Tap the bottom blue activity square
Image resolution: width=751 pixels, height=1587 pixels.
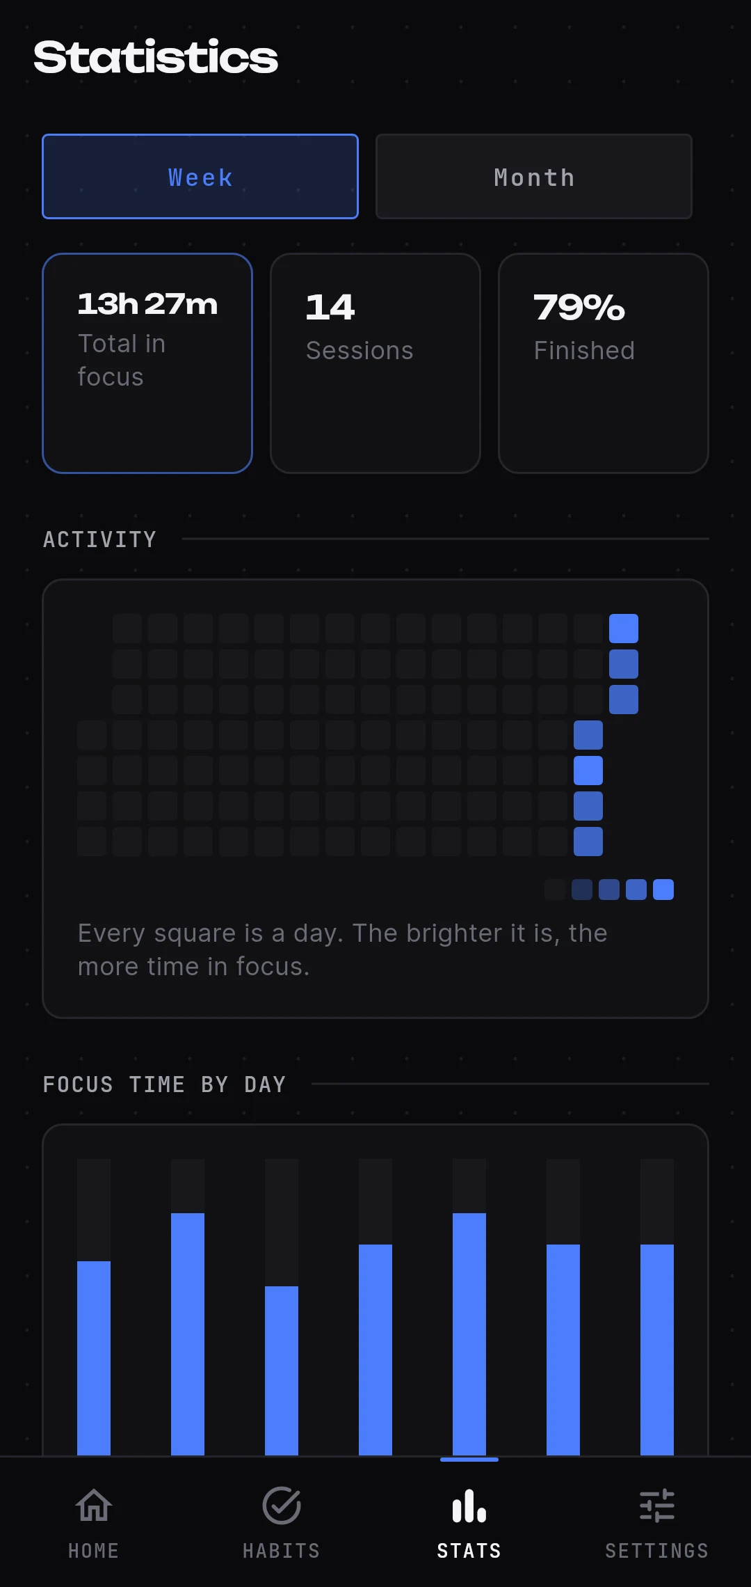pos(588,842)
